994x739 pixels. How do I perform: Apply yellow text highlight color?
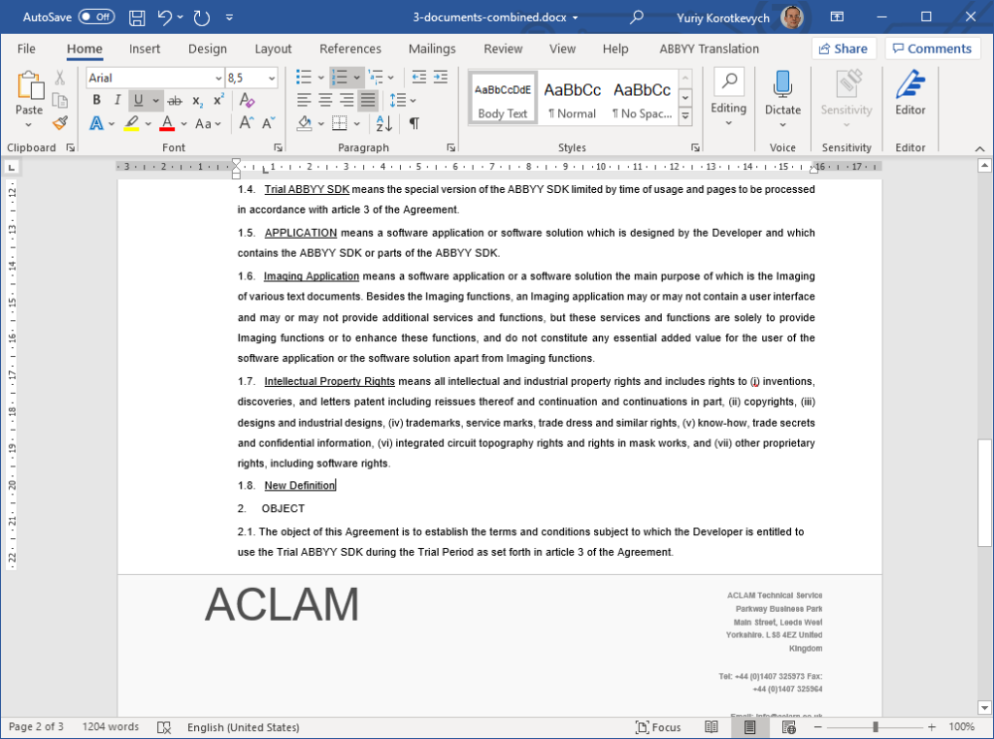click(132, 123)
